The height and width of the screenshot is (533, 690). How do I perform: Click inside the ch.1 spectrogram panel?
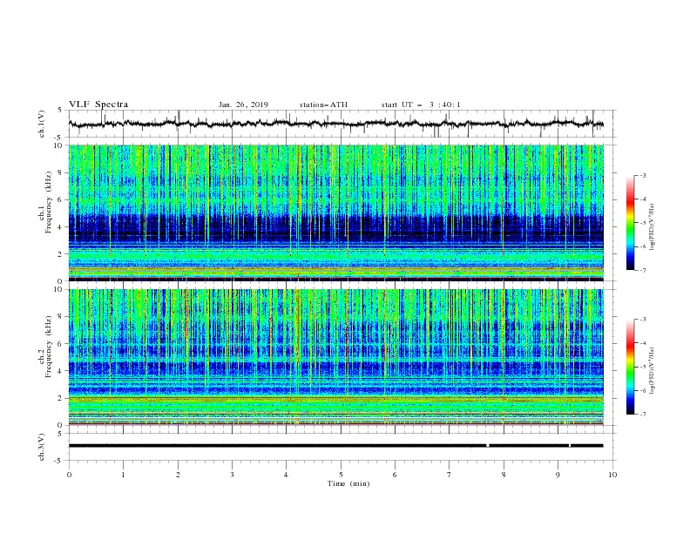point(335,213)
